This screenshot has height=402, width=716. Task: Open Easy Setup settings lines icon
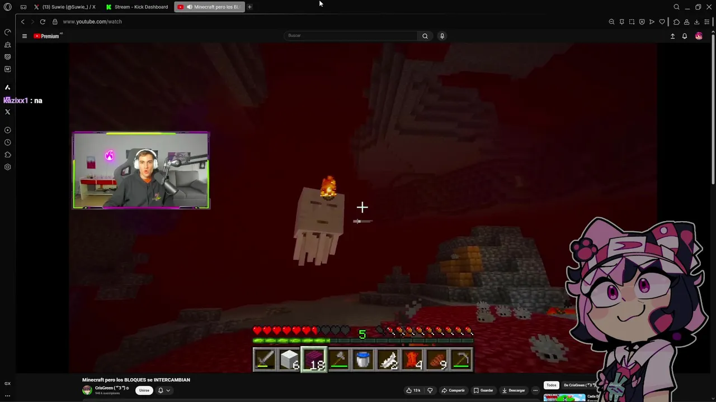707,22
